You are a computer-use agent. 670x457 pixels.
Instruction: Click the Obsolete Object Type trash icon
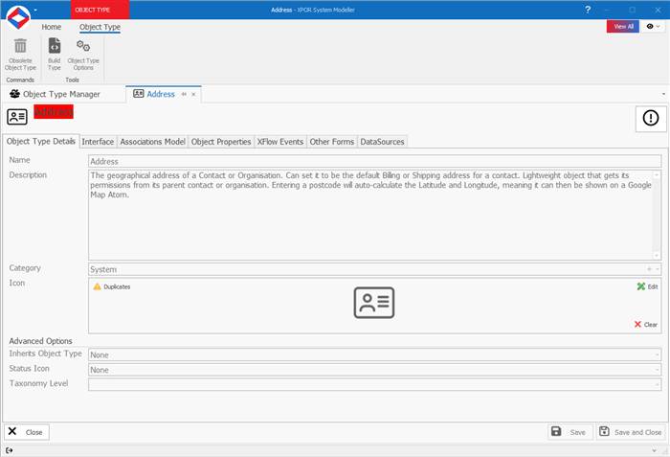[x=20, y=46]
